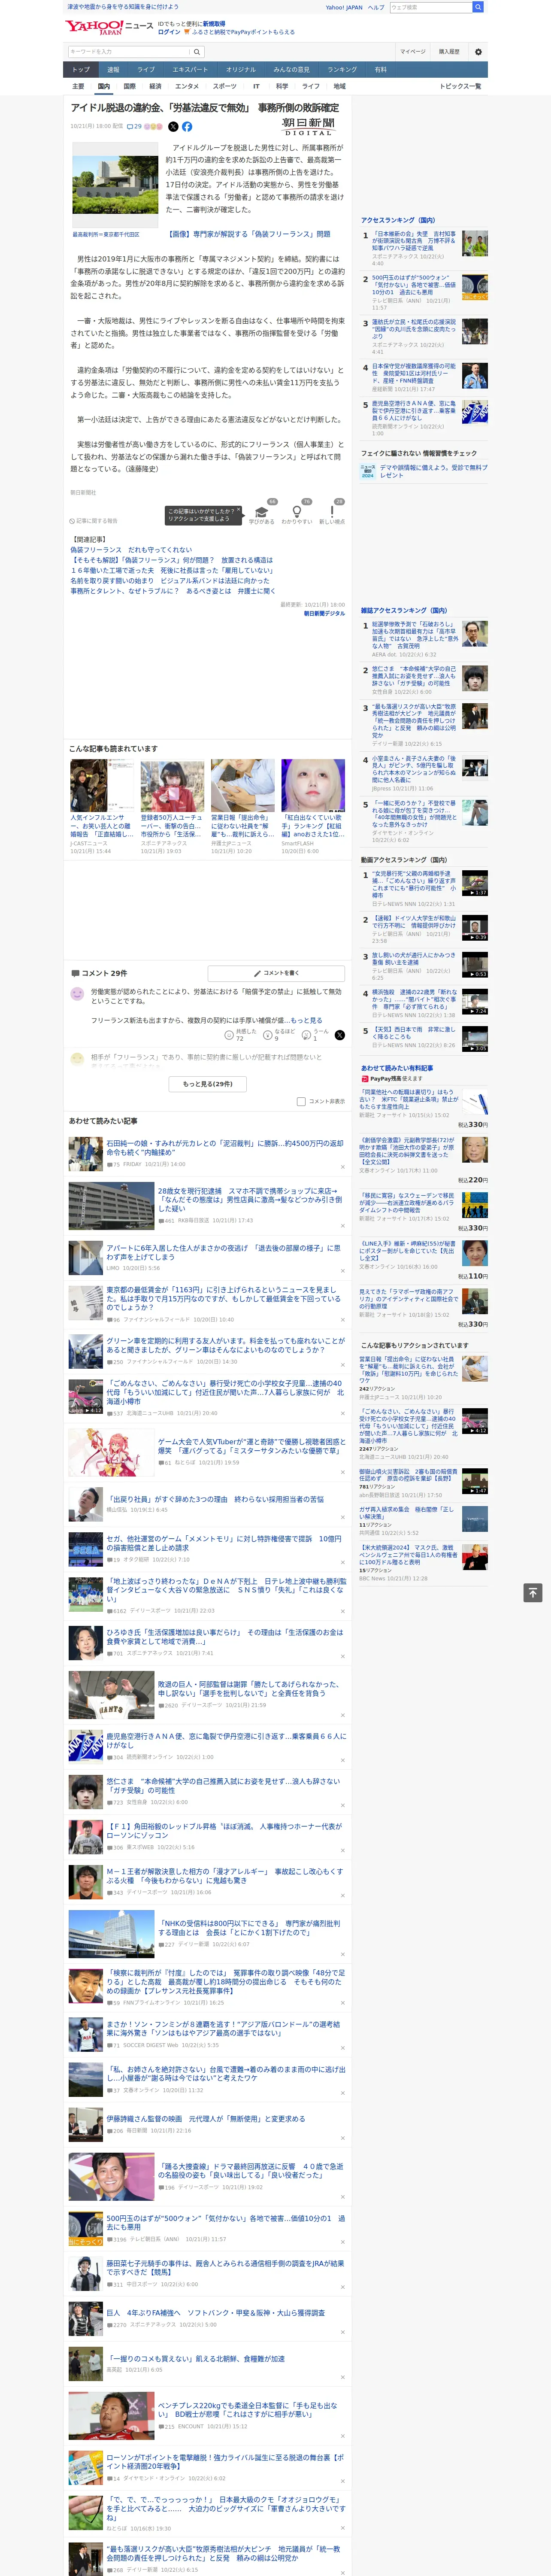The width and height of the screenshot is (551, 2576).
Task: Share the article on X
Action: [x=173, y=127]
